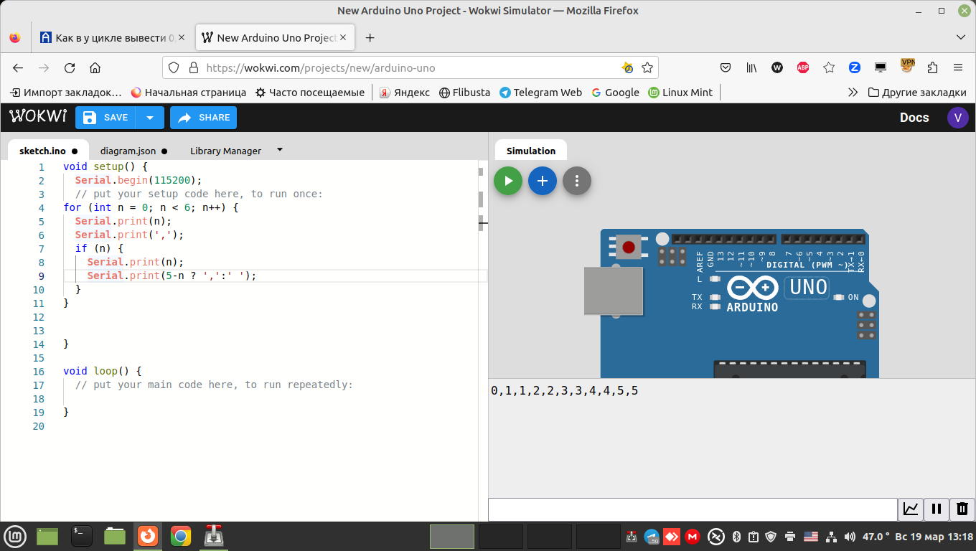Open the Firefox home page
The image size is (976, 551).
pyautogui.click(x=95, y=67)
